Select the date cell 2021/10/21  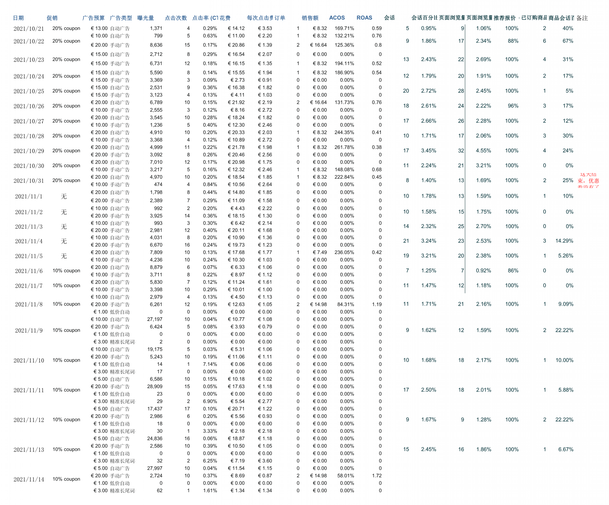tap(29, 29)
